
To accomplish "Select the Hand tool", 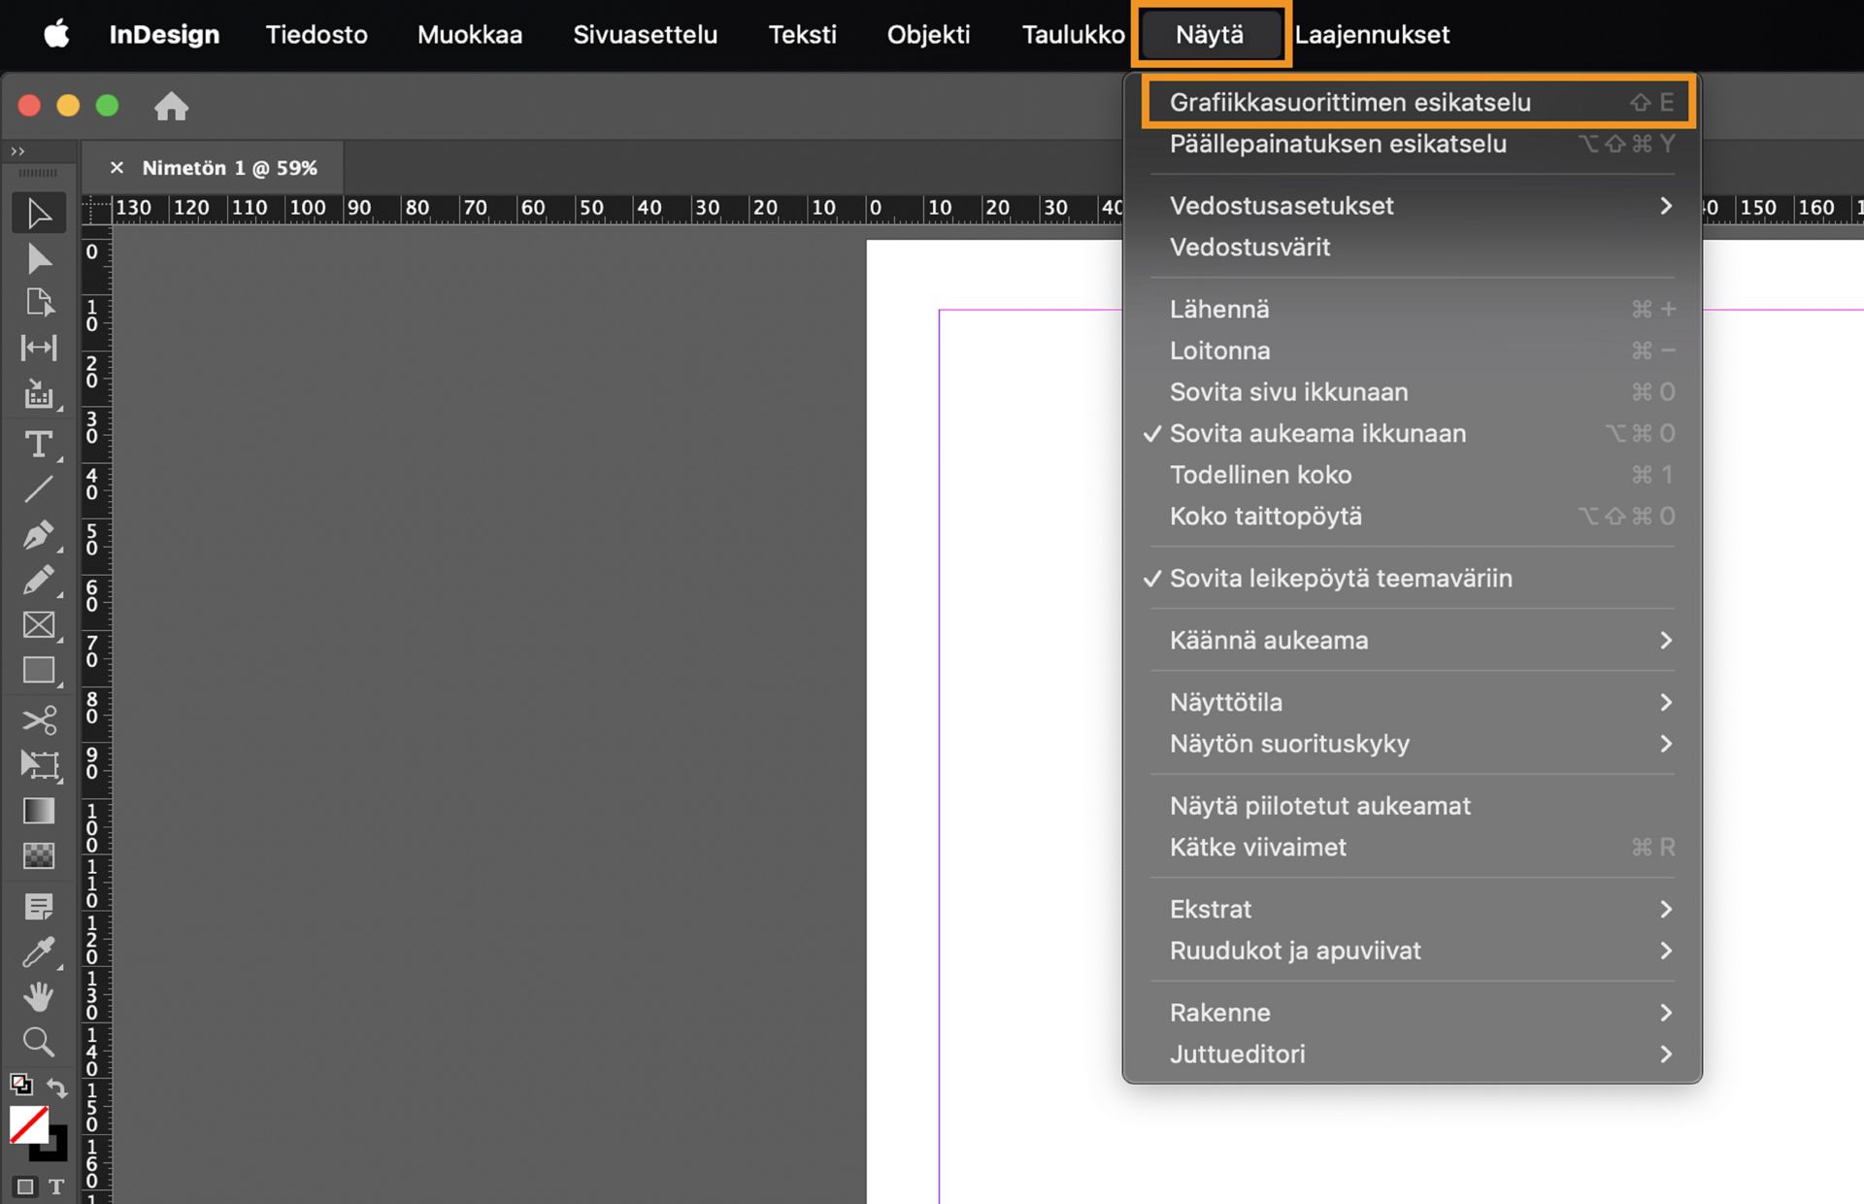I will pyautogui.click(x=39, y=996).
